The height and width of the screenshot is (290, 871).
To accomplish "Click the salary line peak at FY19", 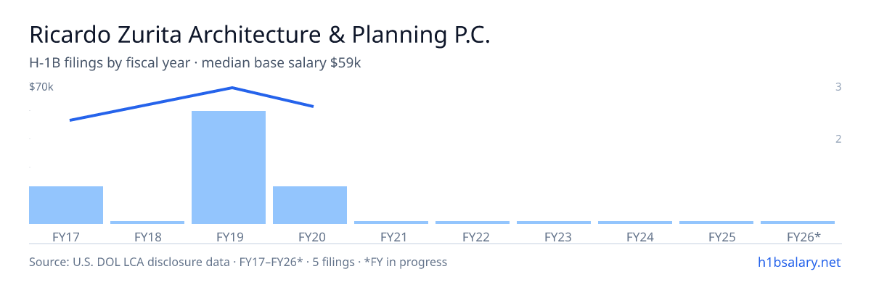I will point(232,88).
